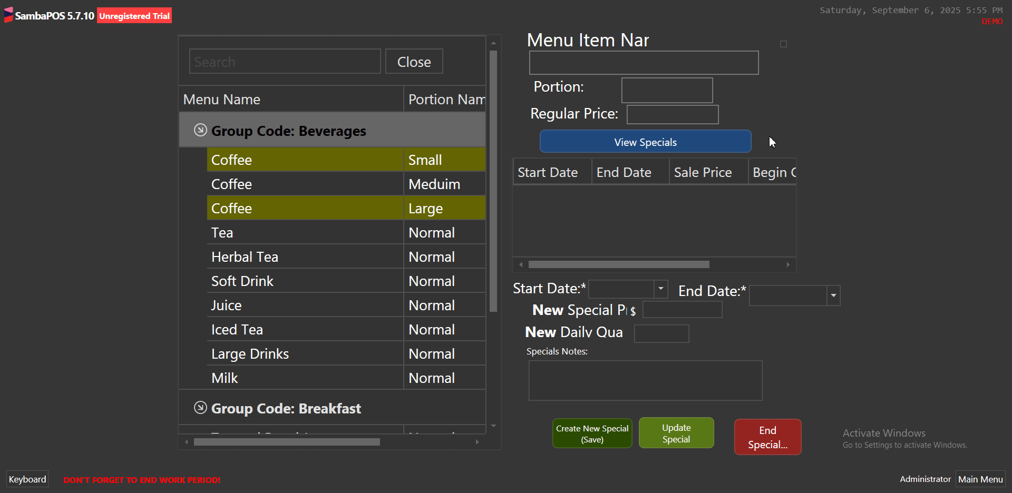The width and height of the screenshot is (1012, 493).
Task: Toggle the checkbox near Menu Item Name
Action: tap(783, 44)
